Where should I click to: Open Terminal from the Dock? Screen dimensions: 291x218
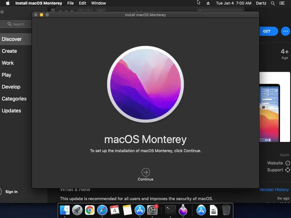(x=171, y=210)
